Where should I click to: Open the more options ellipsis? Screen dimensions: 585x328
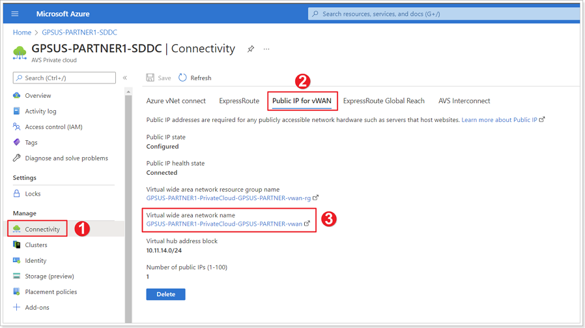266,49
